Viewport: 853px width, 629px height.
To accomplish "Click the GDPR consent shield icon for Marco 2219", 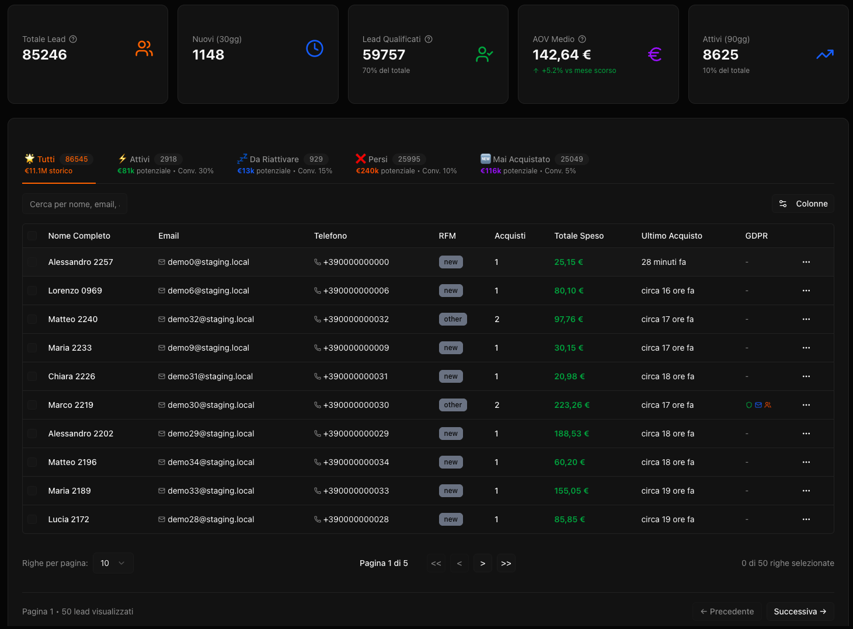I will coord(749,404).
